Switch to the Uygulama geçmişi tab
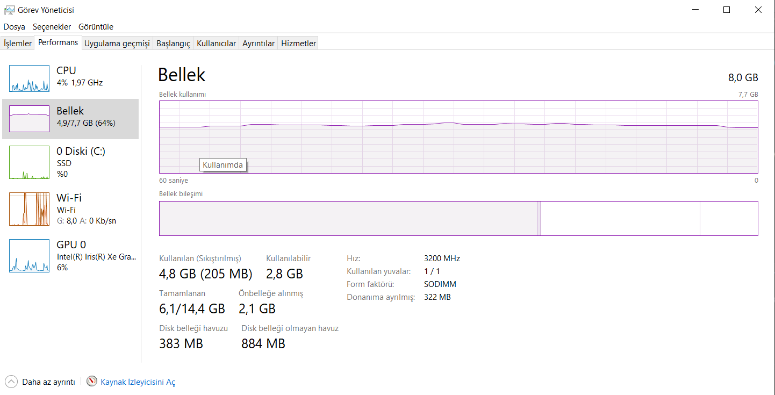Screen dimensions: 775x395 (117, 44)
